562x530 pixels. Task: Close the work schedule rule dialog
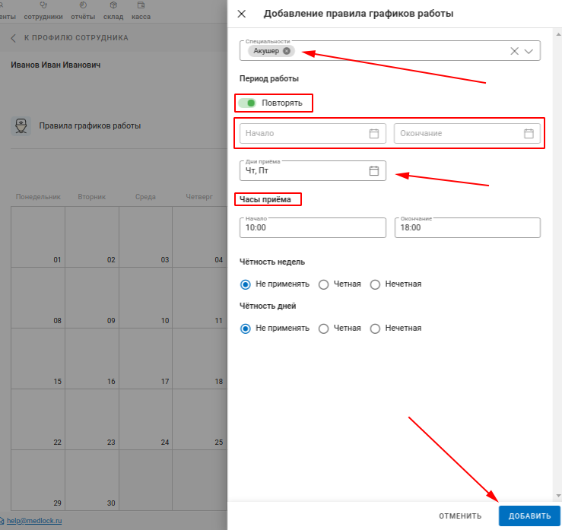(x=242, y=14)
